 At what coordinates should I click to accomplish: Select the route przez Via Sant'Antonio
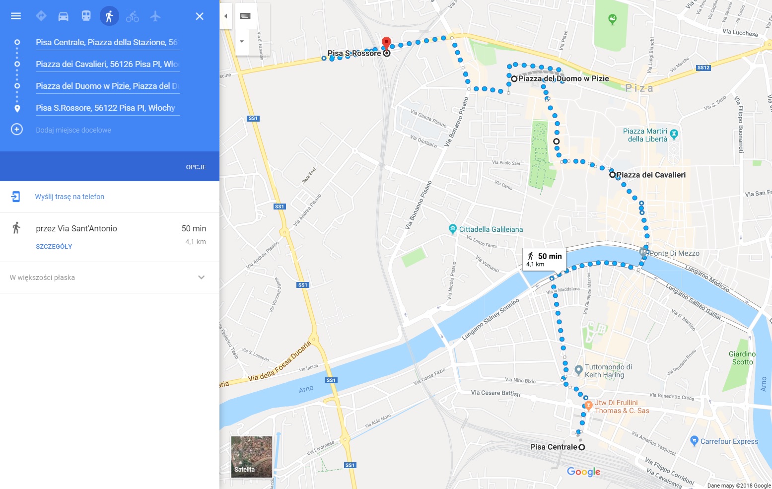(109, 237)
